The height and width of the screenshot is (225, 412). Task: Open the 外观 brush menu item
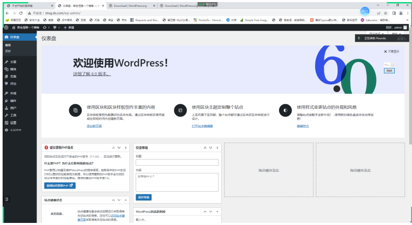20,93
